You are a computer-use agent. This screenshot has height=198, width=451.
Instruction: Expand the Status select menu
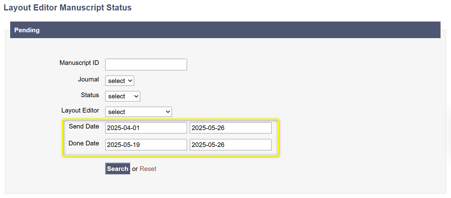click(x=122, y=96)
